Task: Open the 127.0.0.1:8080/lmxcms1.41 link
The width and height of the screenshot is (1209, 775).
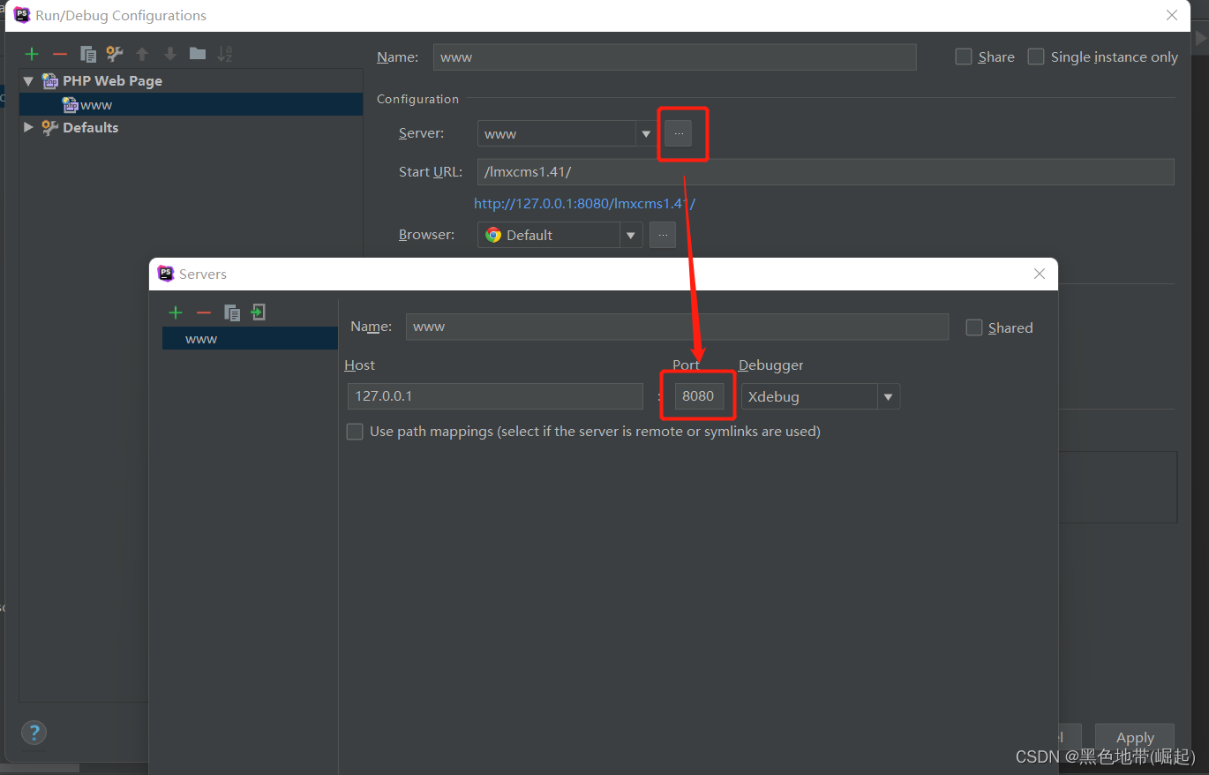Action: pos(584,203)
